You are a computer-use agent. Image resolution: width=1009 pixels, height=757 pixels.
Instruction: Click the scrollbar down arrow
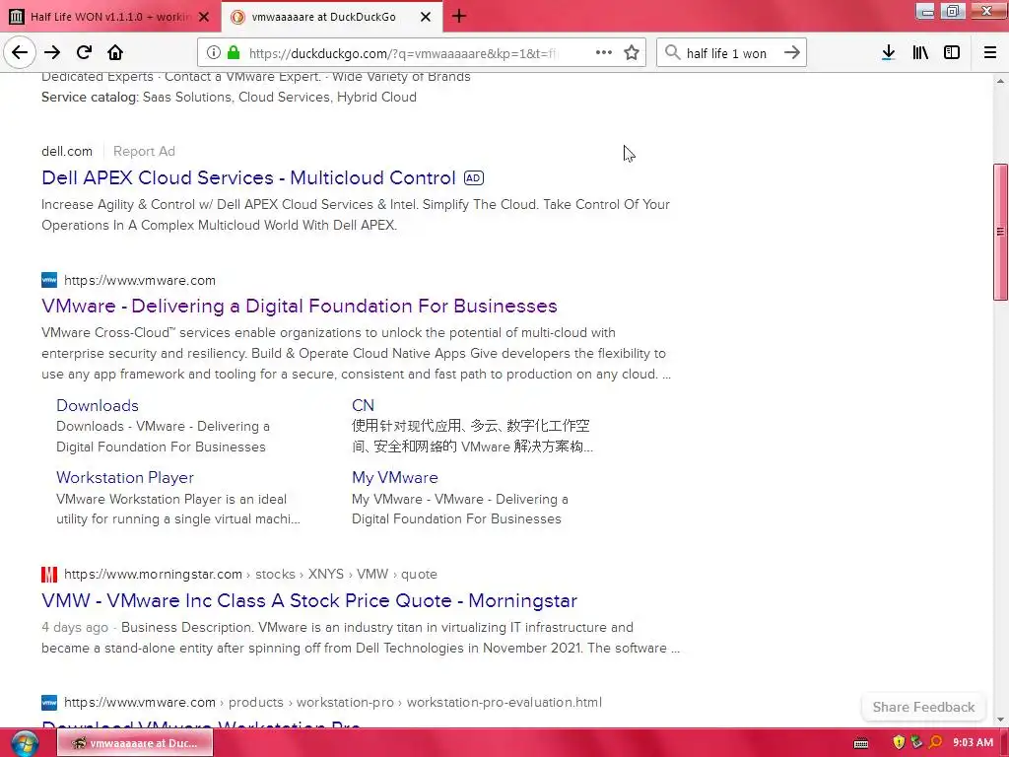(x=1000, y=720)
